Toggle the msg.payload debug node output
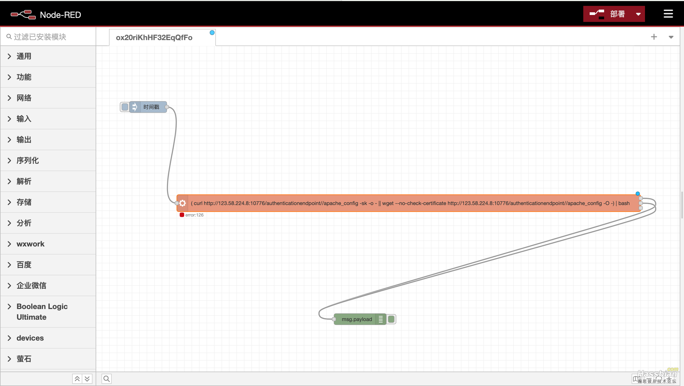Viewport: 684px width, 386px height. point(391,319)
